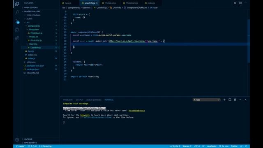Open package.json in the file explorer
Screen dimensions: 263x148
(33, 69)
